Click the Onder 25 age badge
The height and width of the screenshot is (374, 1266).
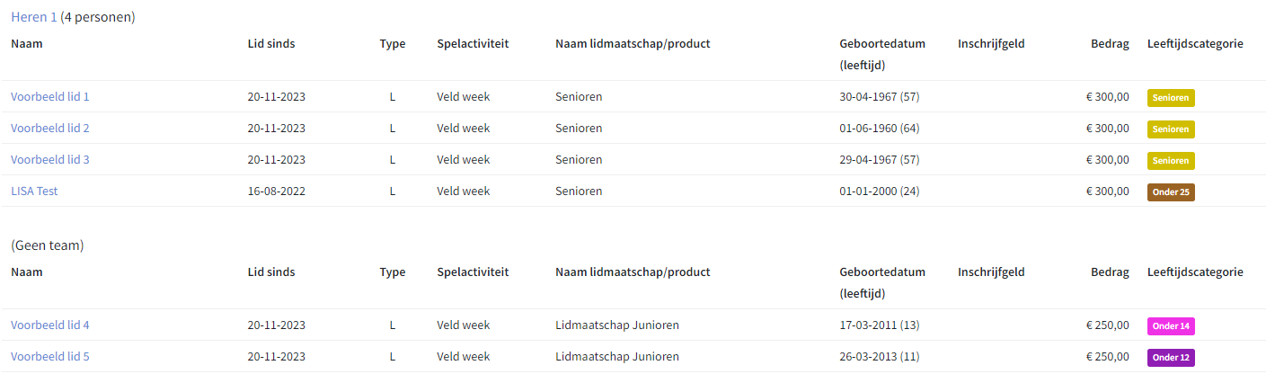(1171, 192)
